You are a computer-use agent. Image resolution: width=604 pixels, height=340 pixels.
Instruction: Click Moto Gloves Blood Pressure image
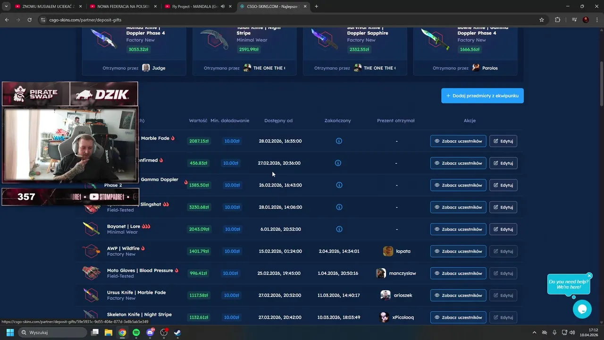91,273
